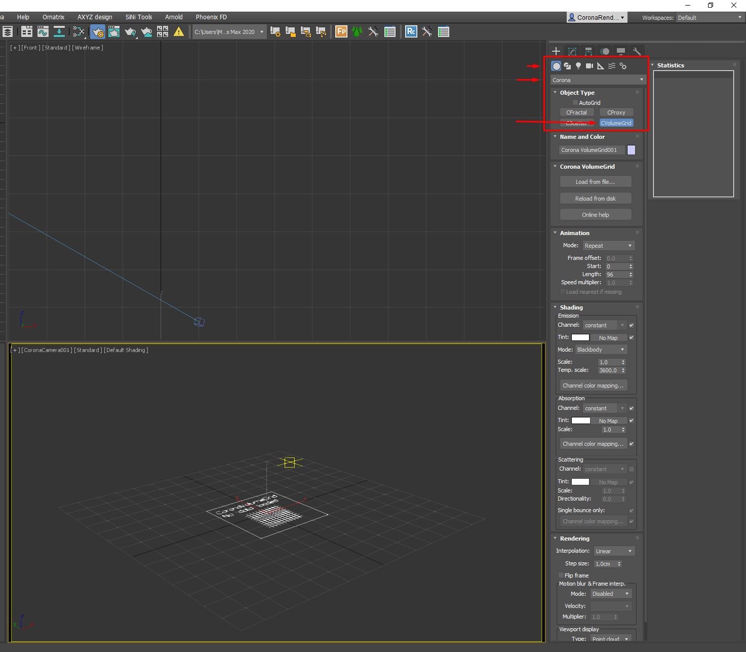Viewport: 746px width, 652px height.
Task: Switch to the Modify command panel tab
Action: pyautogui.click(x=572, y=51)
